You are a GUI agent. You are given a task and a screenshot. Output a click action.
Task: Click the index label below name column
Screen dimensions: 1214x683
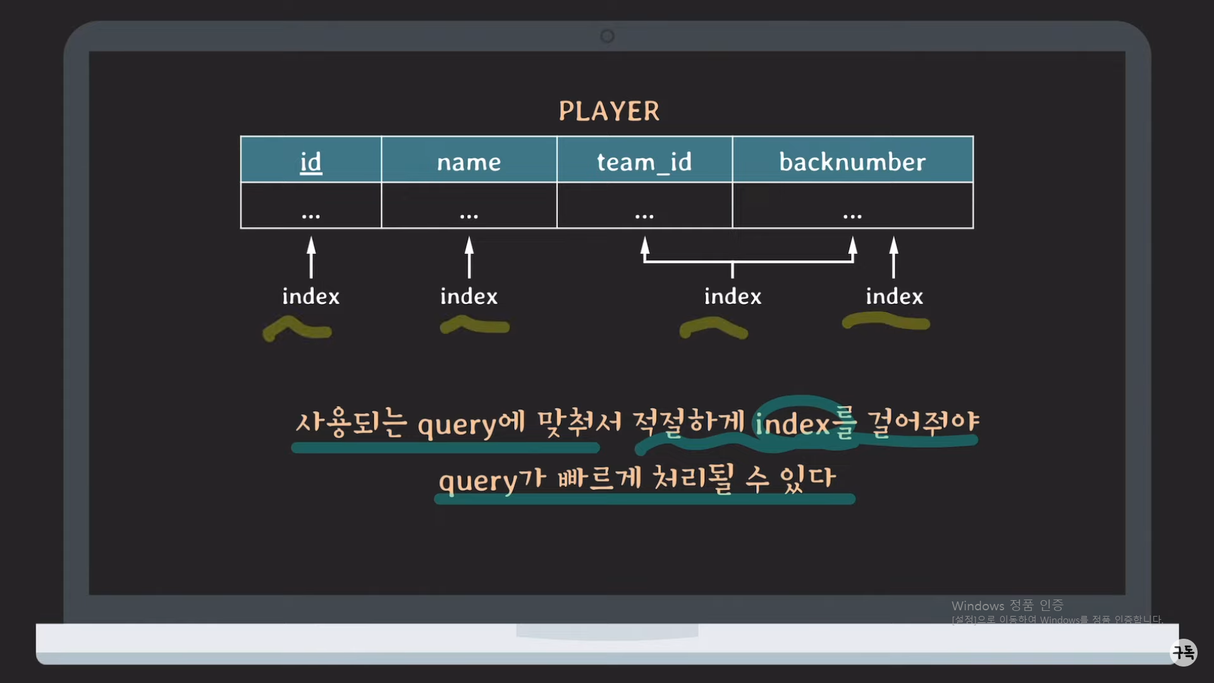pyautogui.click(x=469, y=296)
